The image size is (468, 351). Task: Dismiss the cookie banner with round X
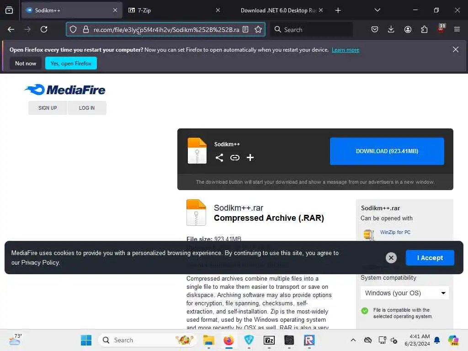tap(391, 258)
